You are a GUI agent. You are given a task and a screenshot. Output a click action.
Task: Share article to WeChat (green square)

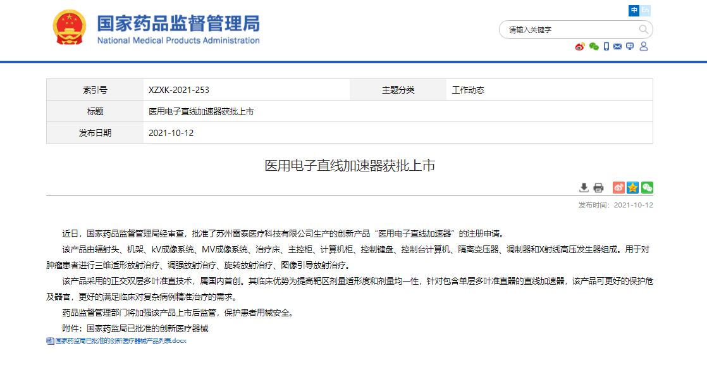(x=647, y=187)
